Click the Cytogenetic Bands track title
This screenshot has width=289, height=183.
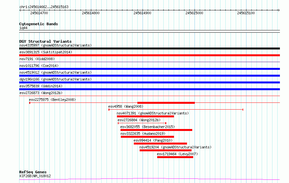click(39, 24)
